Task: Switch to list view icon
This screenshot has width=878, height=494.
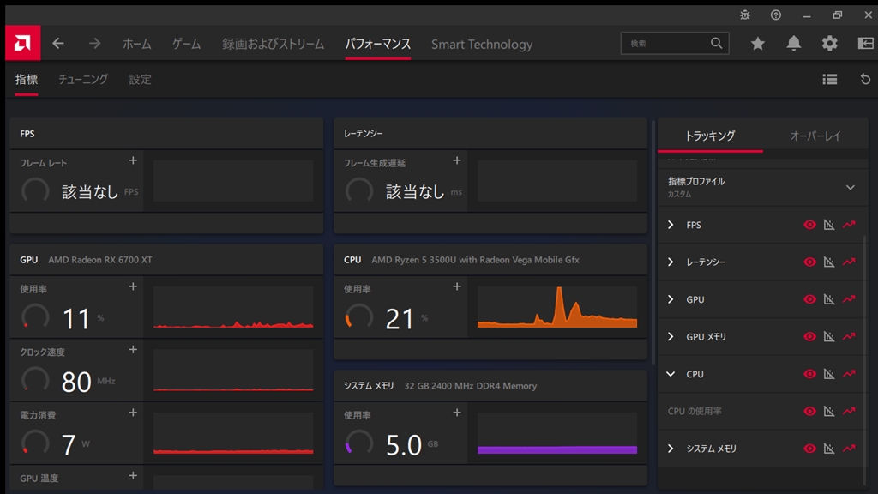Action: (x=830, y=80)
